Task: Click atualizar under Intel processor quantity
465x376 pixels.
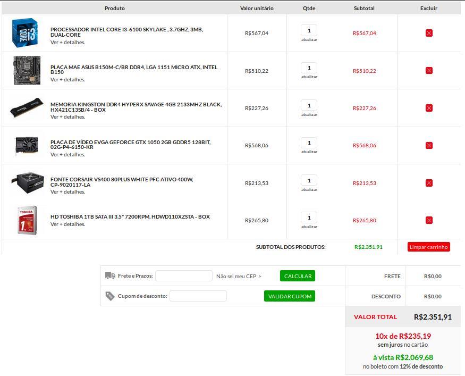Action: (309, 39)
